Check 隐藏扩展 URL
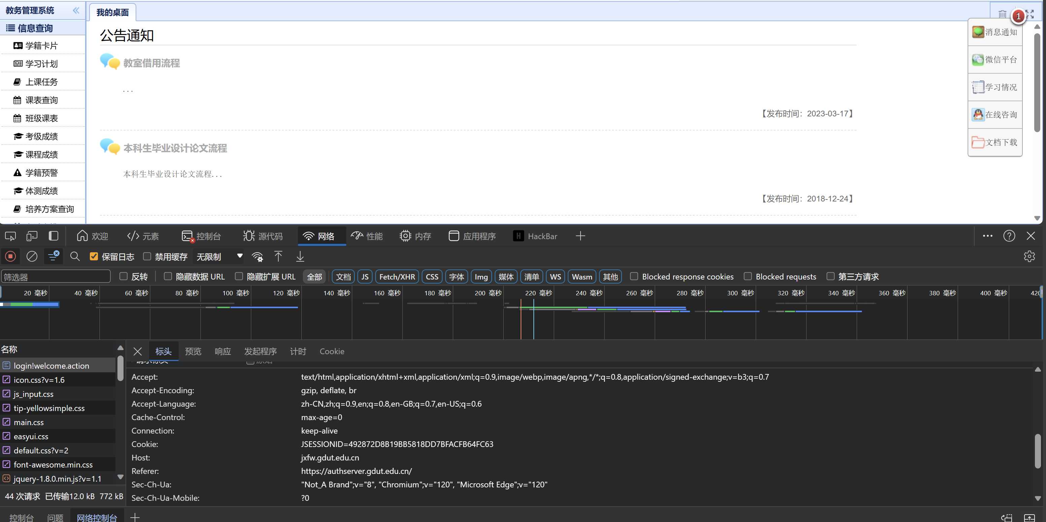Viewport: 1046px width, 522px height. point(239,276)
